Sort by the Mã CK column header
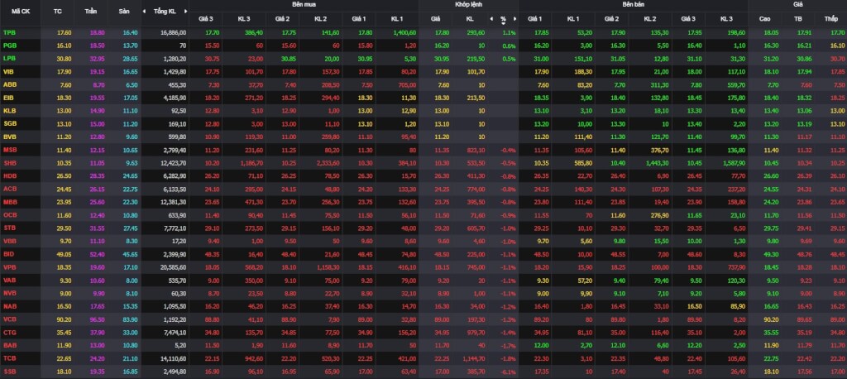Viewport: 847px width, 379px height. click(20, 11)
